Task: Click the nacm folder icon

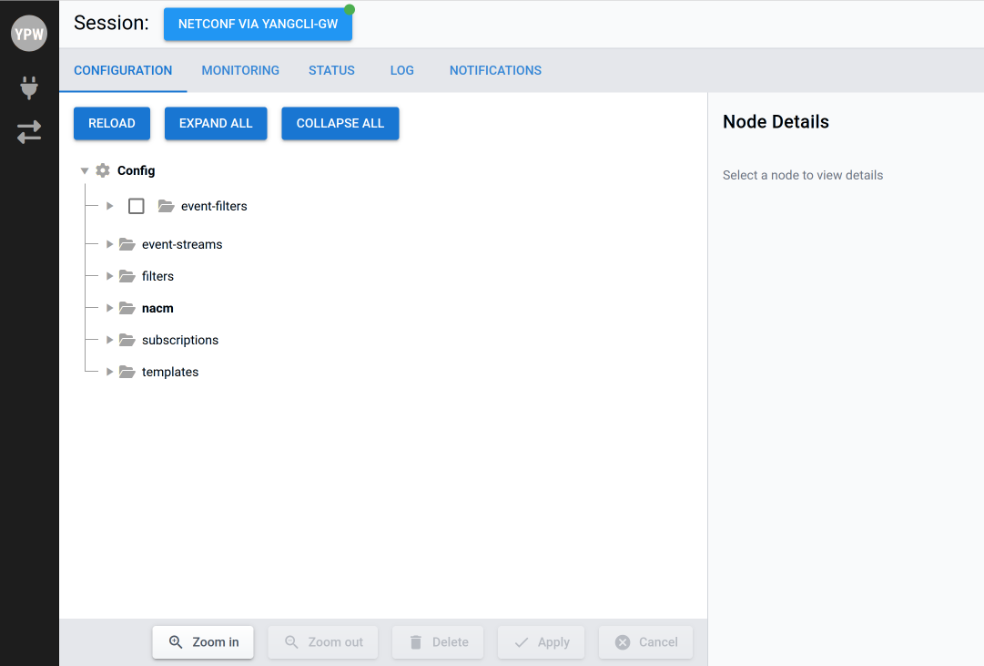Action: (x=127, y=308)
